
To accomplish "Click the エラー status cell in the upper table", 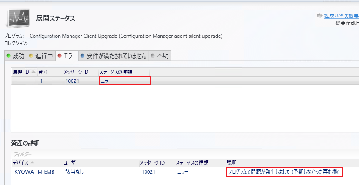I will click(x=125, y=81).
